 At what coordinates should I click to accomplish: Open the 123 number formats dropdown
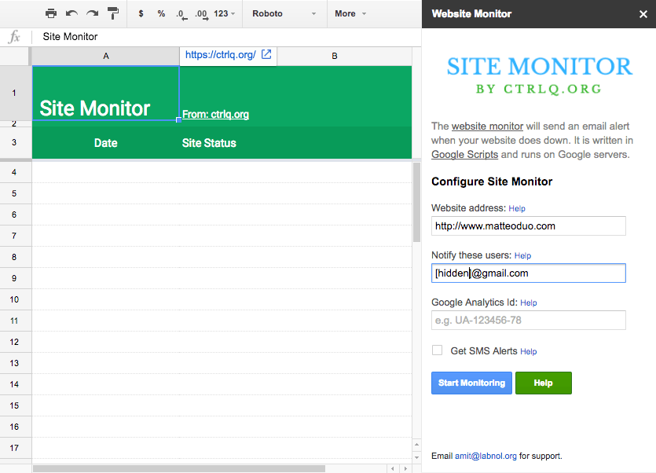tap(224, 13)
